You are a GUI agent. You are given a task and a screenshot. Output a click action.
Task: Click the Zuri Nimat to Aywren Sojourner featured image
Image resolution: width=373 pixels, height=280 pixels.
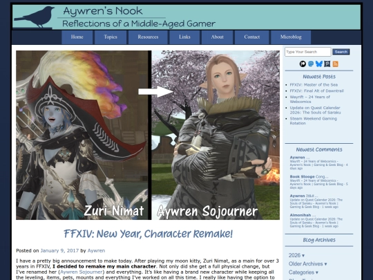pyautogui.click(x=148, y=135)
